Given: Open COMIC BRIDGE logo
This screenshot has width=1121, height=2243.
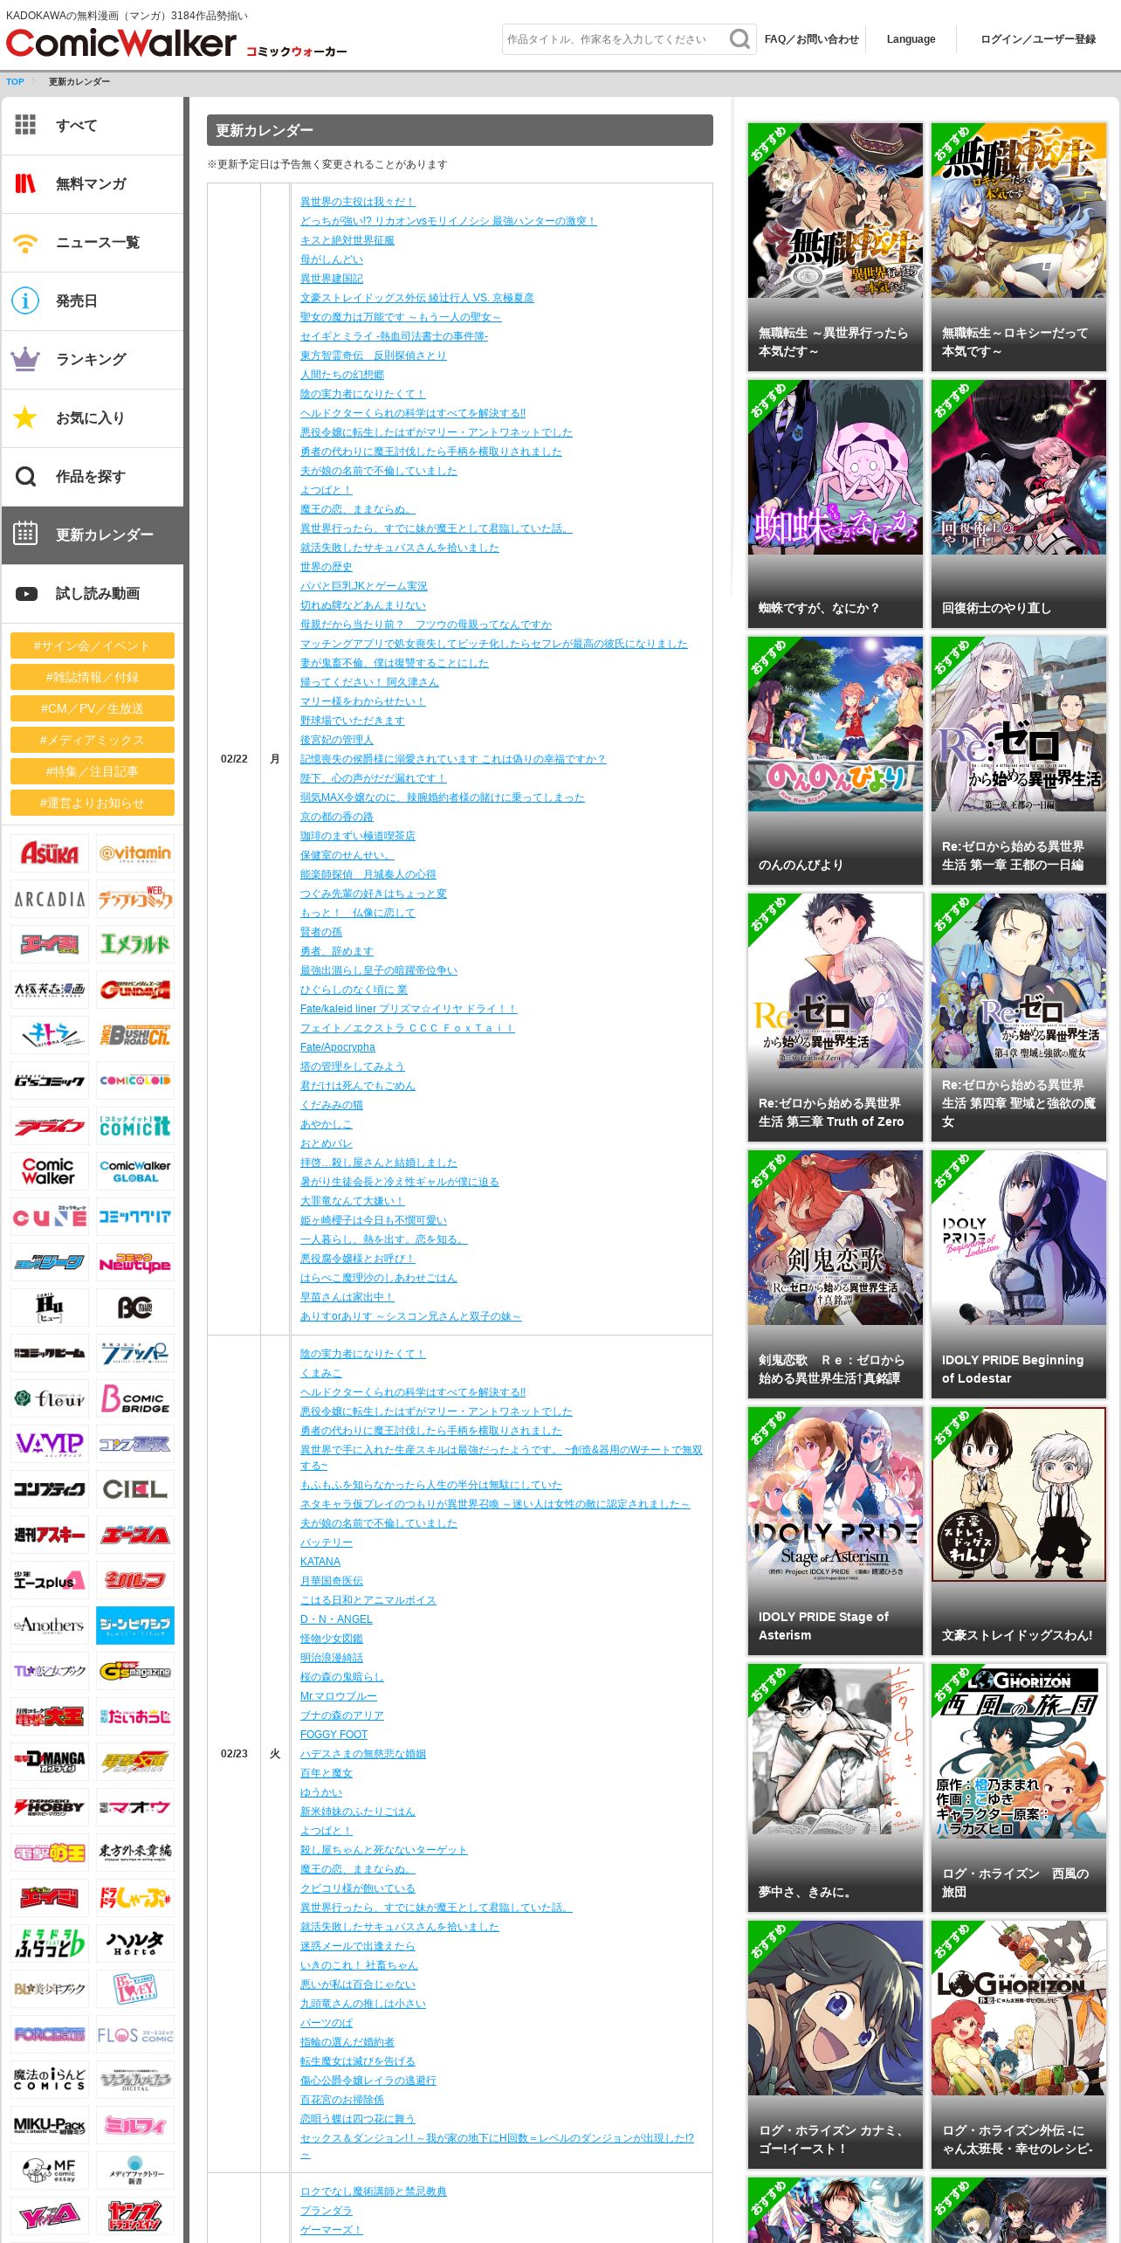Looking at the screenshot, I should 135,1398.
